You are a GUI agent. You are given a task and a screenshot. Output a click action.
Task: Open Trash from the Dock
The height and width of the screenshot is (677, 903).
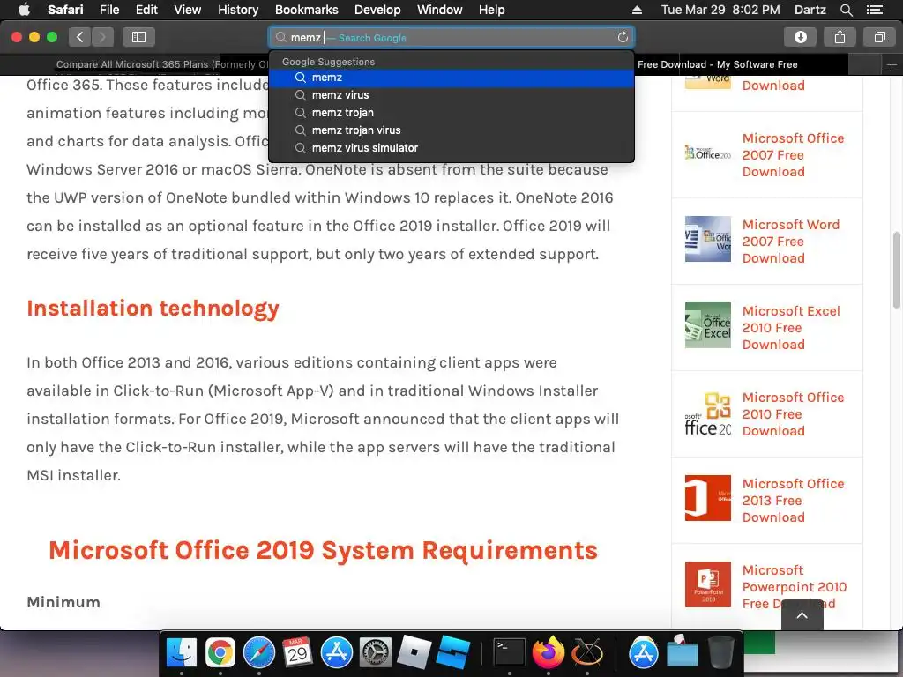(721, 653)
